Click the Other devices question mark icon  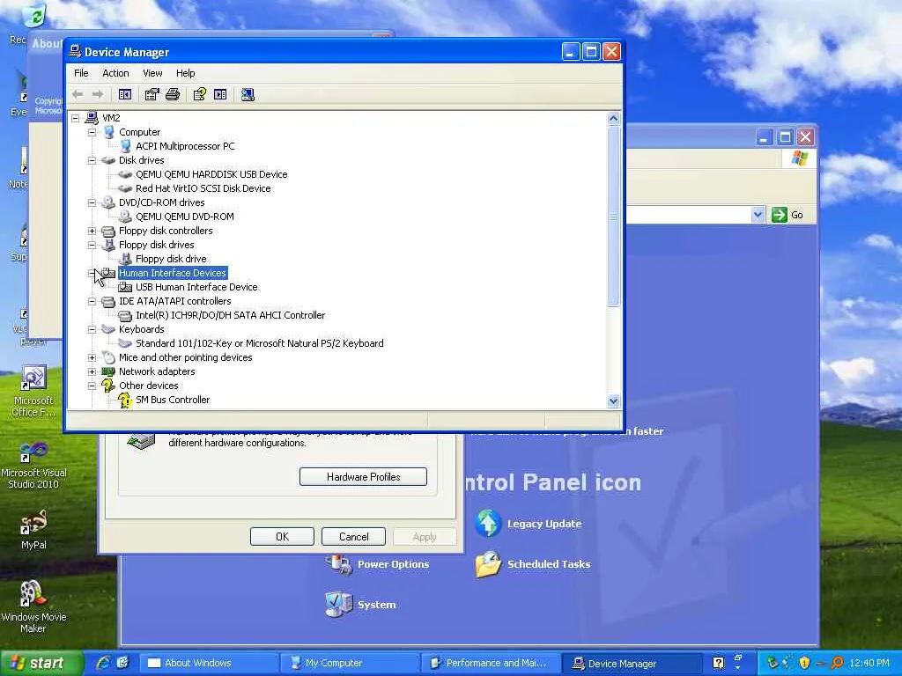[x=108, y=386]
